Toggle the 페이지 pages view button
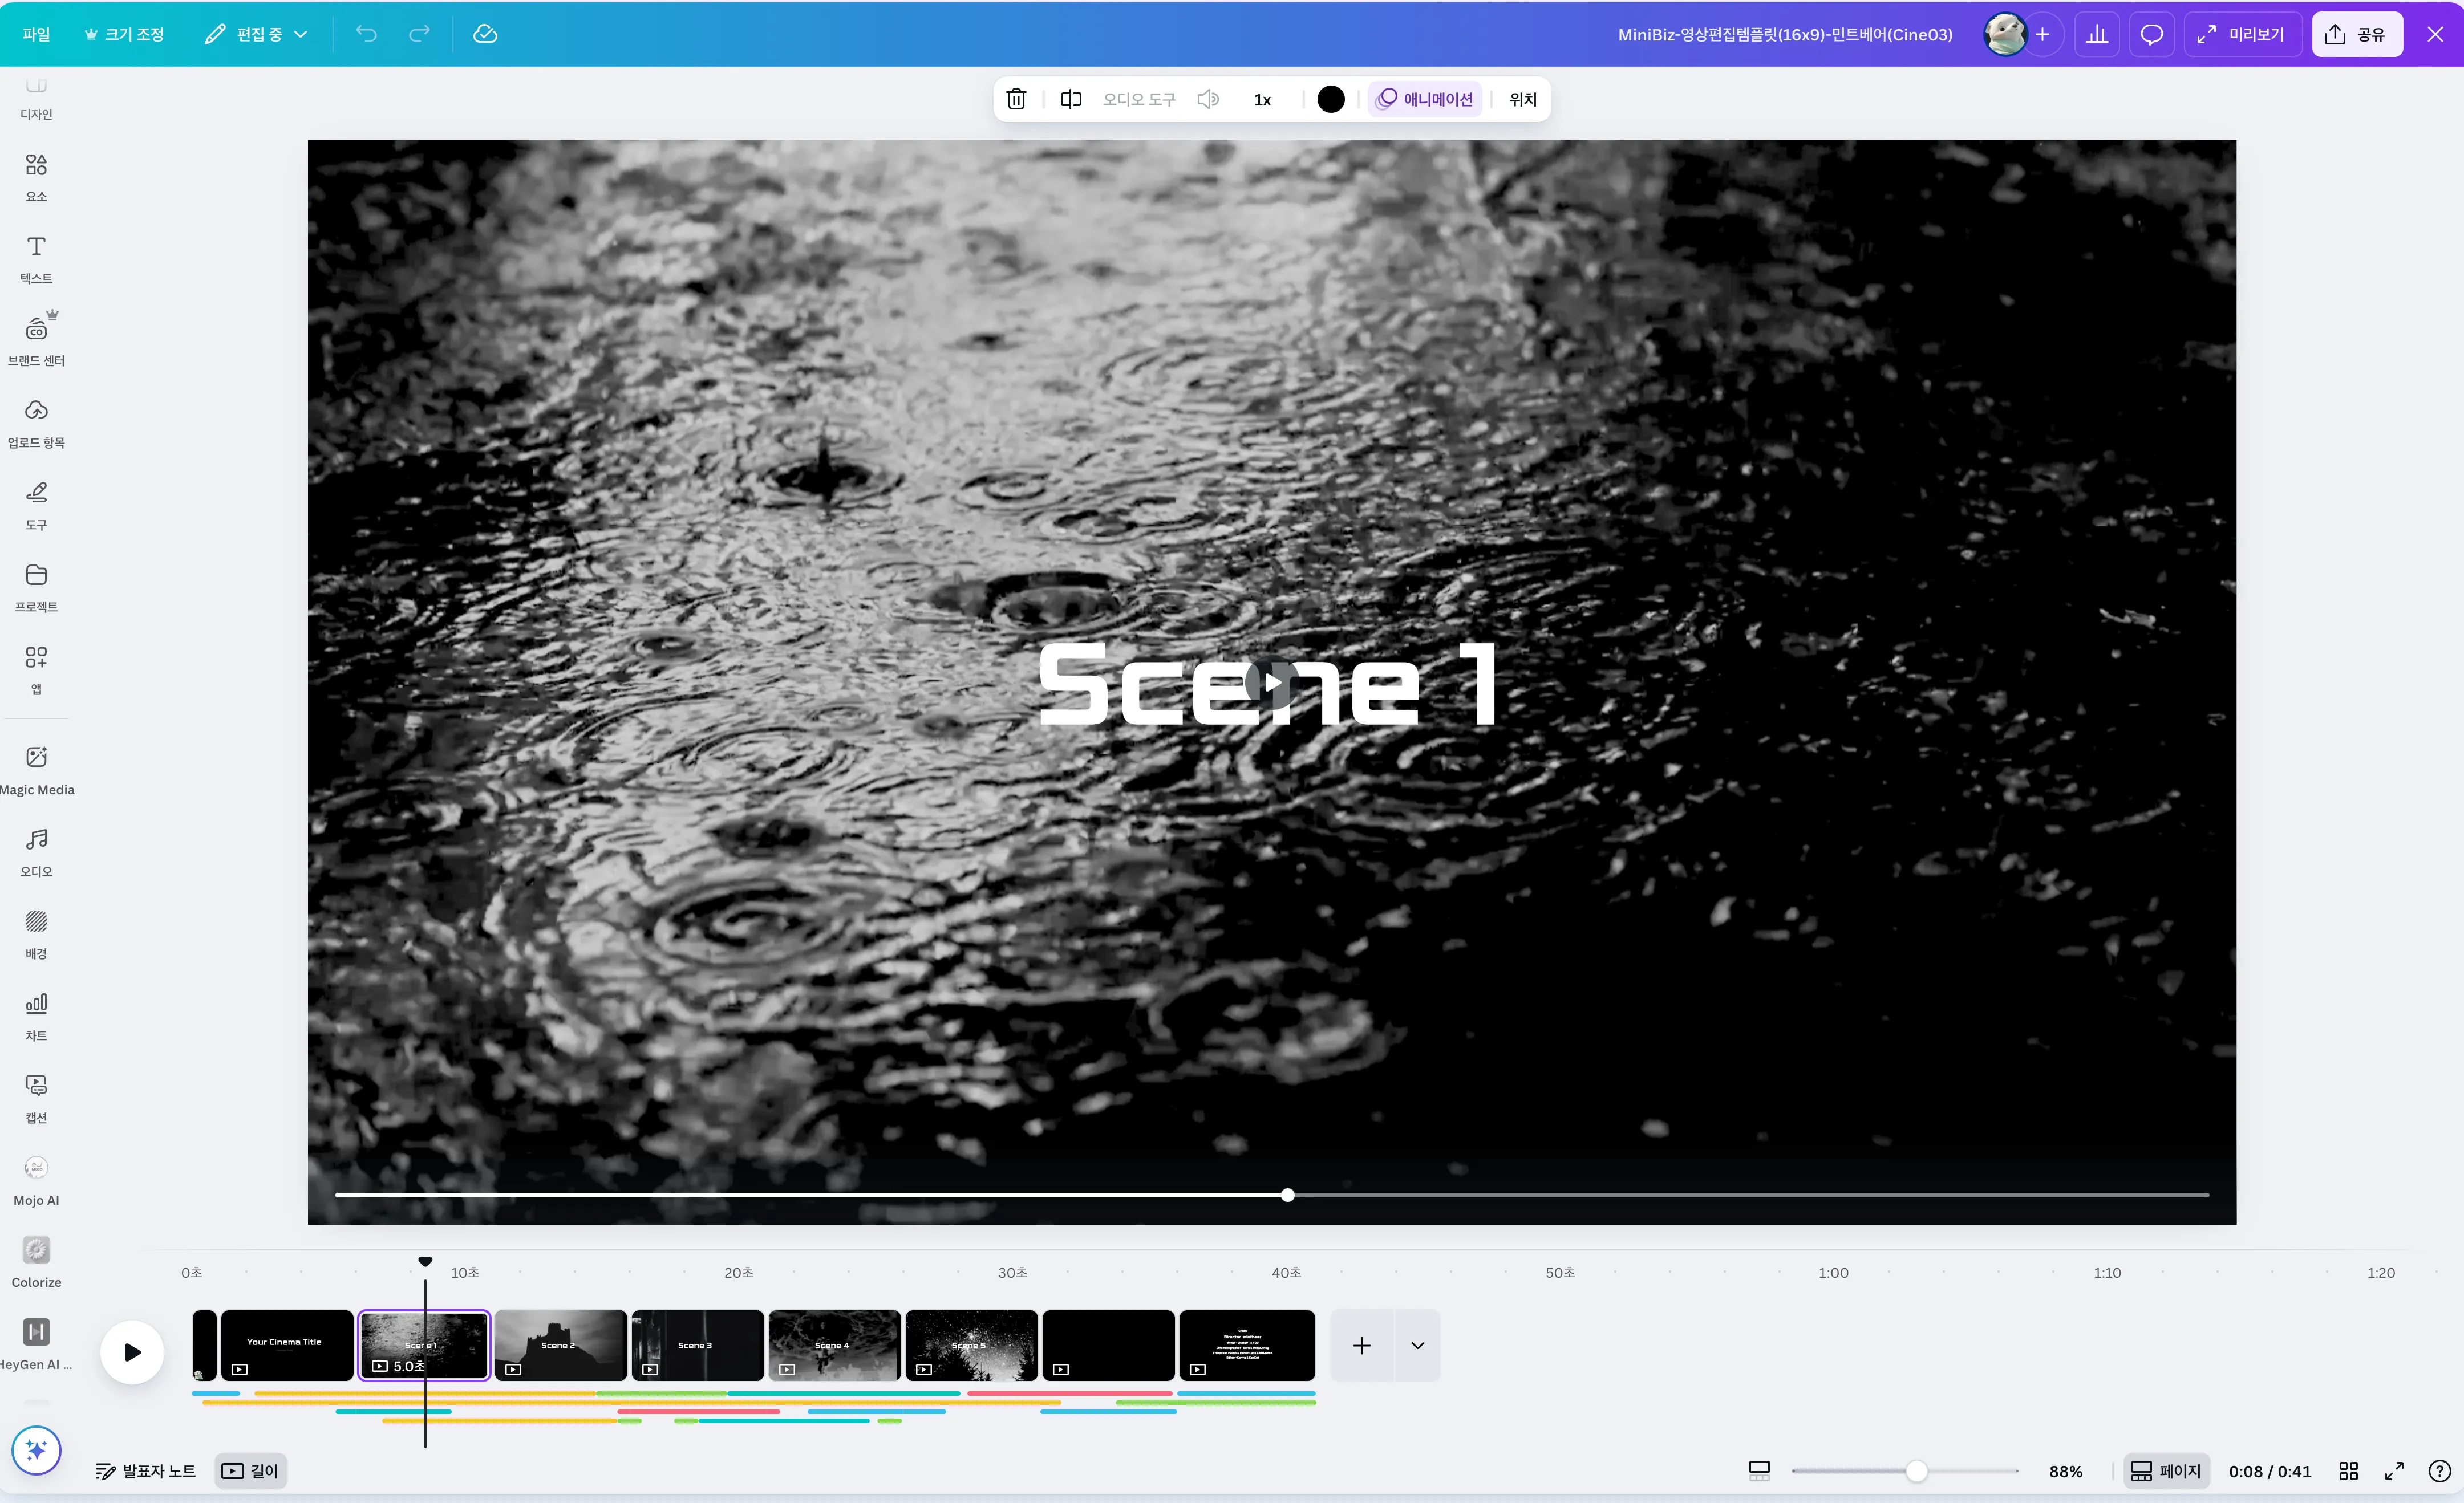Image resolution: width=2464 pixels, height=1503 pixels. coord(2166,1471)
